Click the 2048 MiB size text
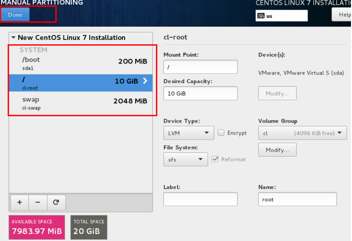 (x=130, y=101)
